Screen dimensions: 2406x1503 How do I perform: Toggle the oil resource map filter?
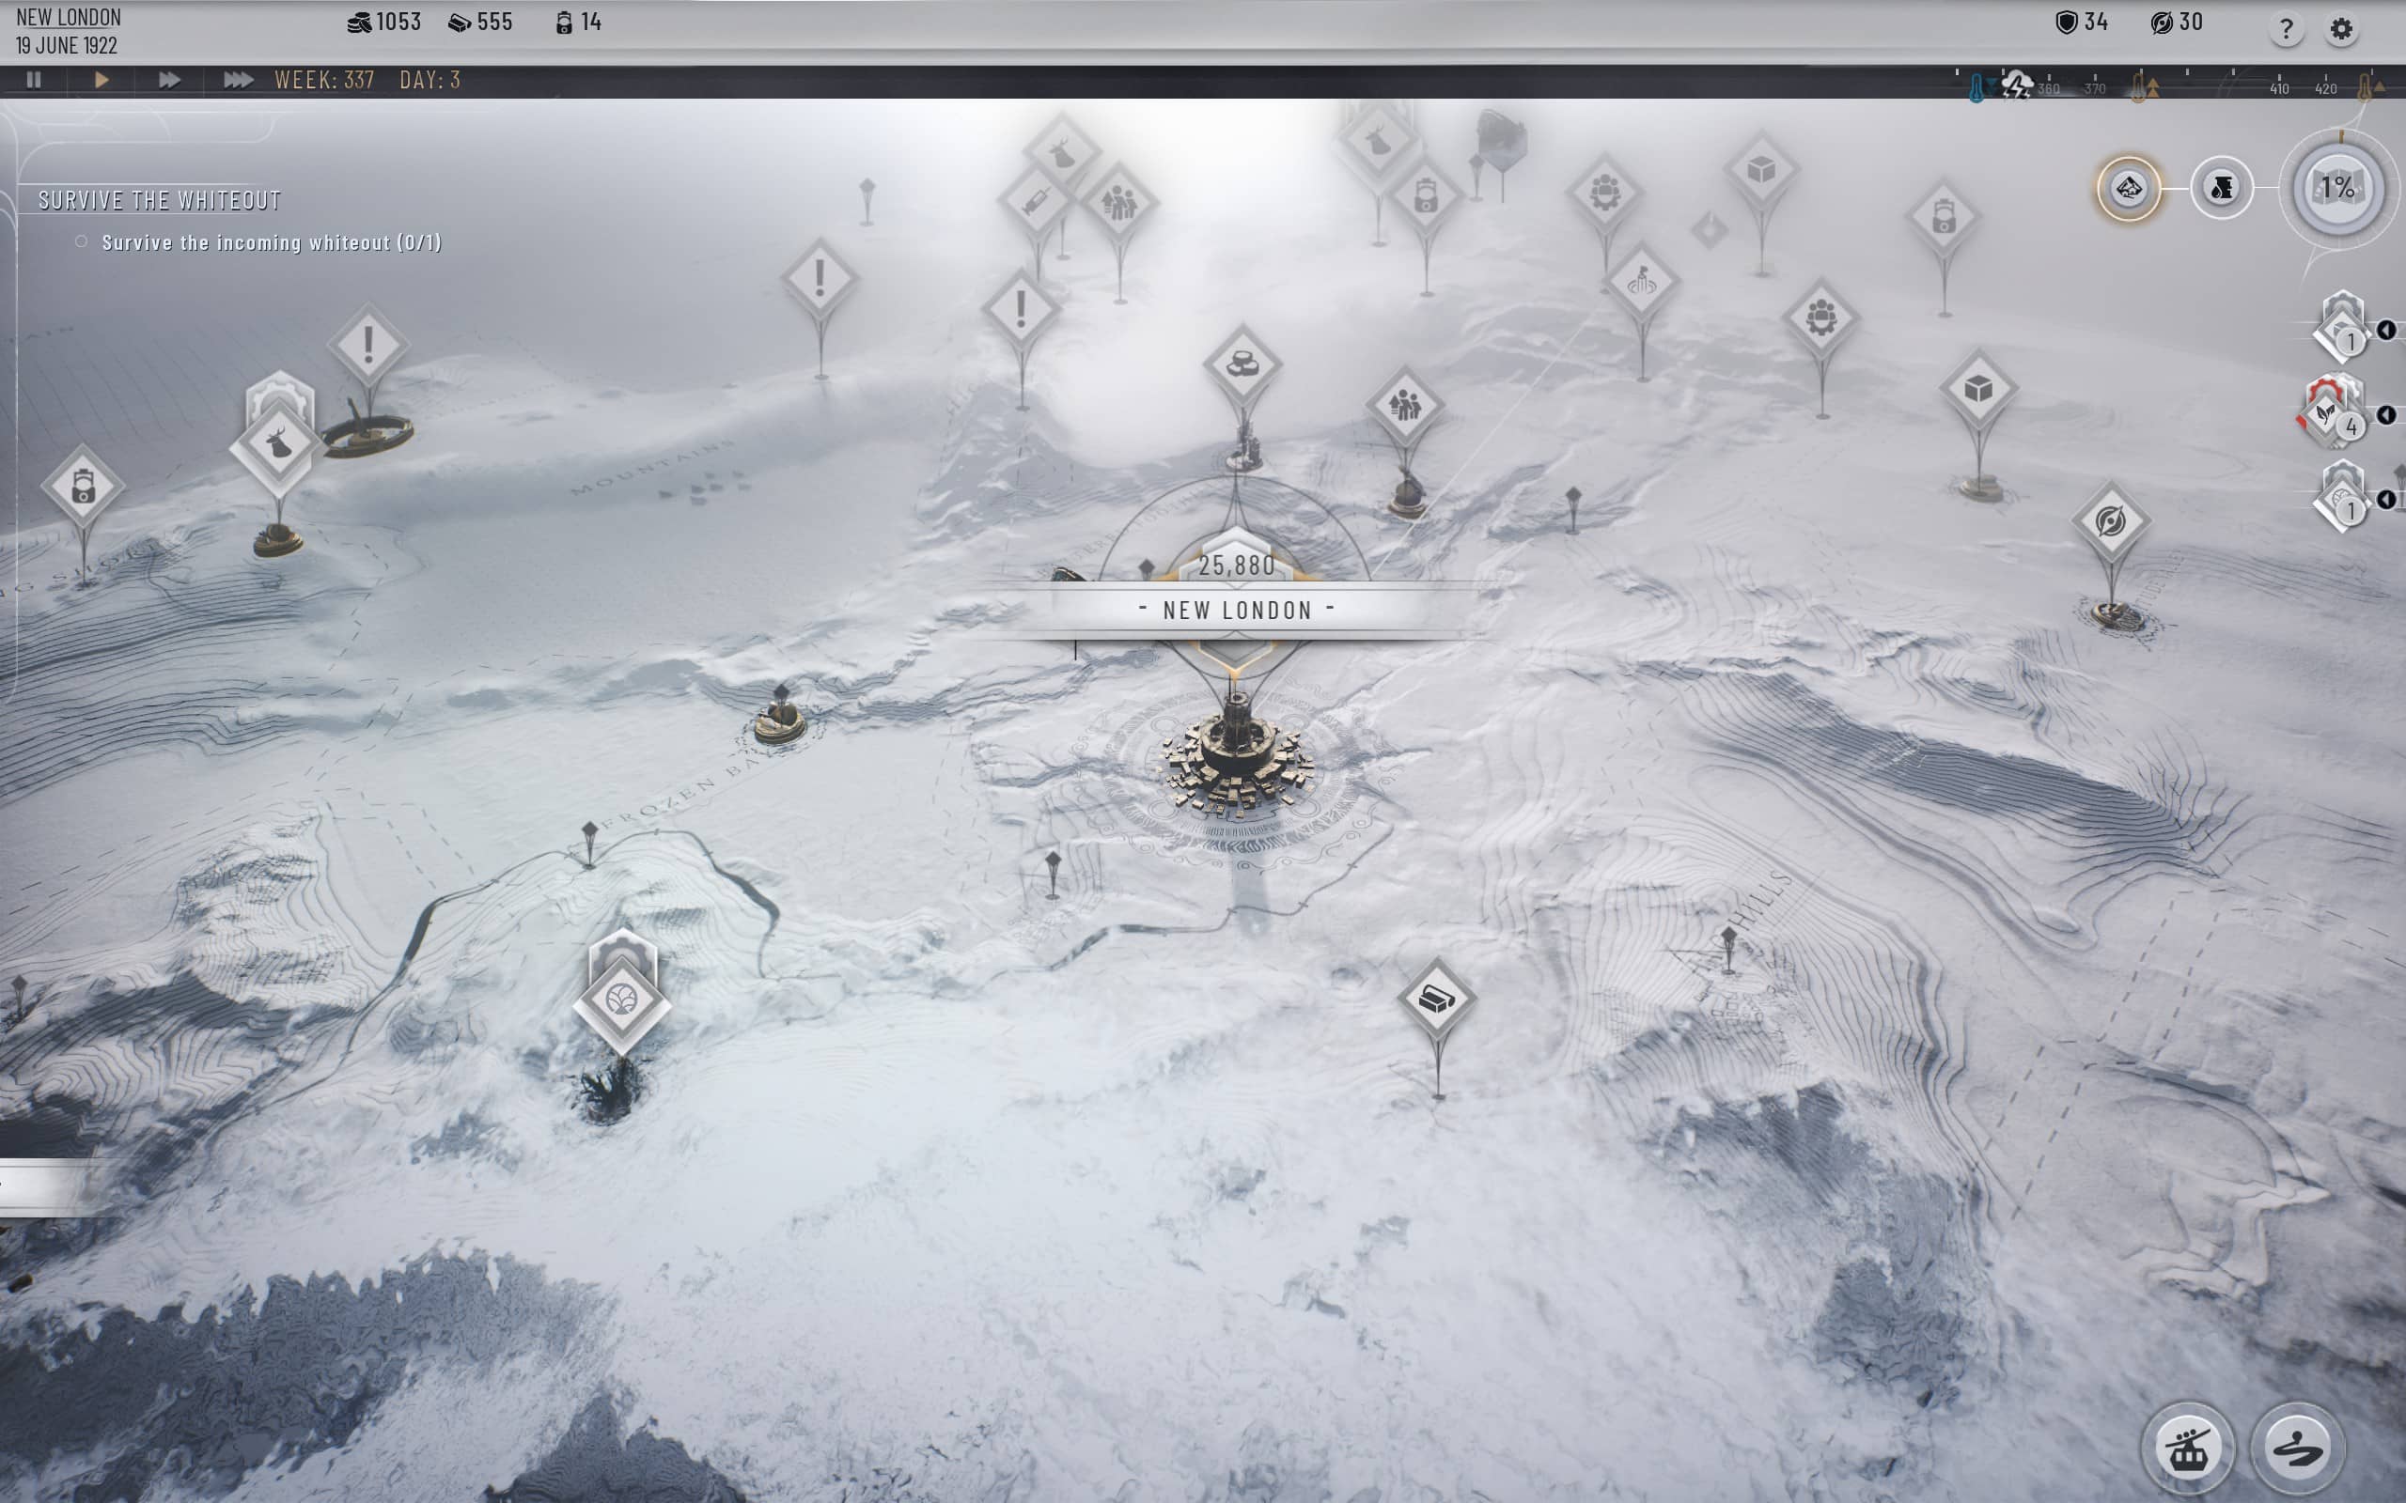(x=2221, y=188)
